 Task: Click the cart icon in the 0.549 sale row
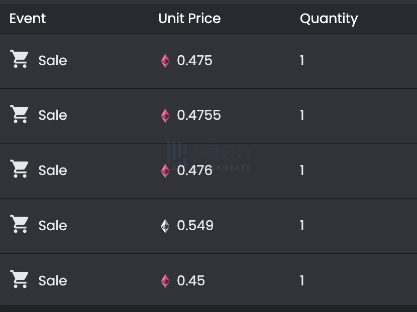[20, 225]
